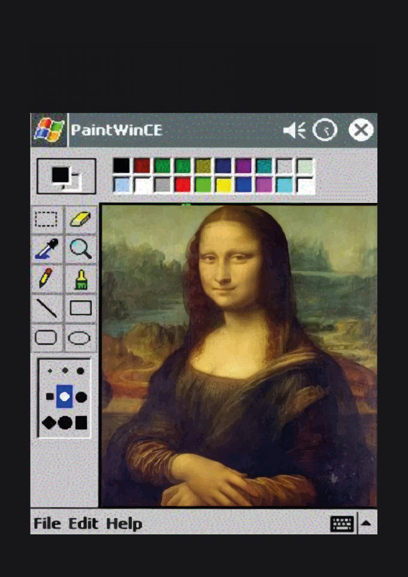Click on the Mona Lisa painting canvas
Screen dimensions: 408x577
click(x=239, y=356)
